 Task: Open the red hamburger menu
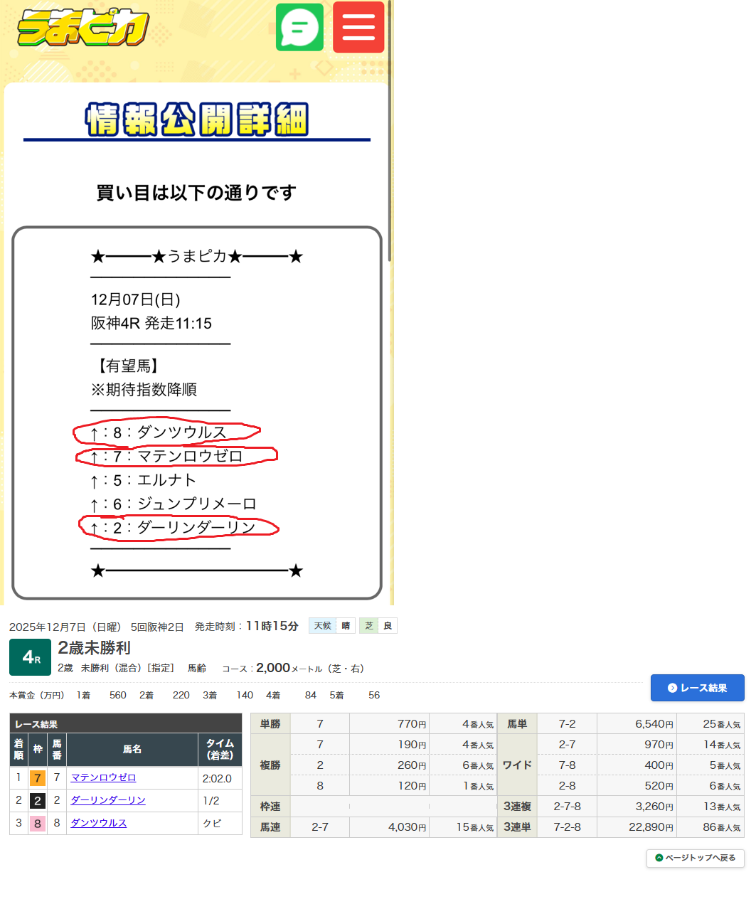point(358,28)
